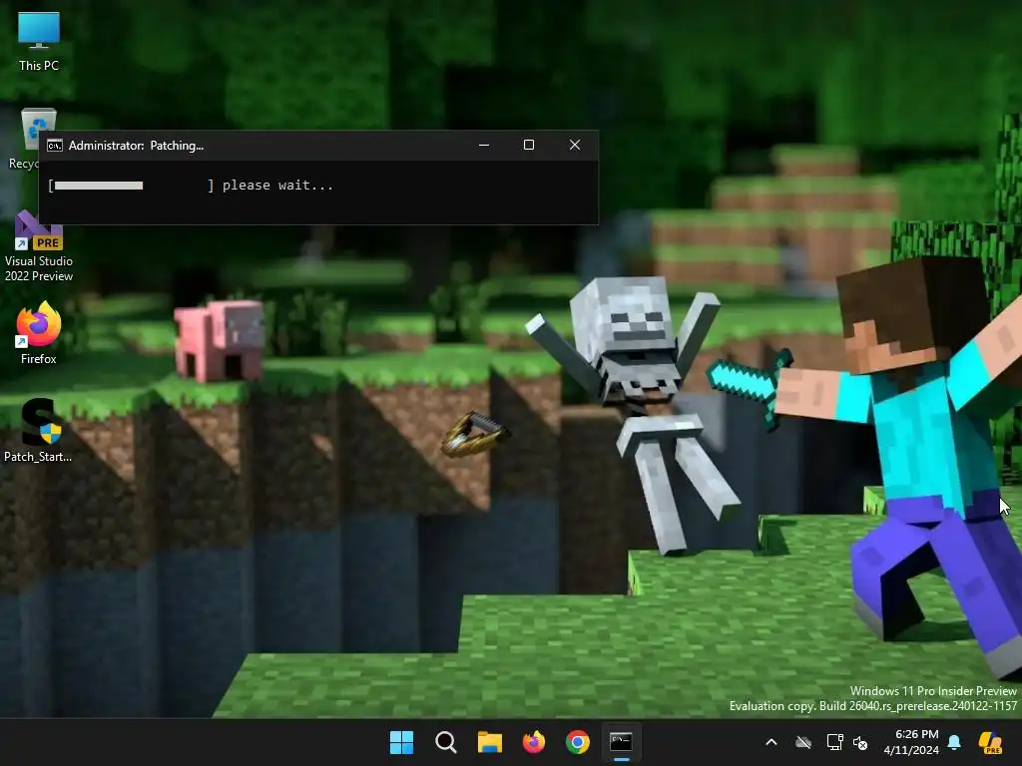Click the 'please wait...' console text
The width and height of the screenshot is (1022, 766).
tap(277, 186)
